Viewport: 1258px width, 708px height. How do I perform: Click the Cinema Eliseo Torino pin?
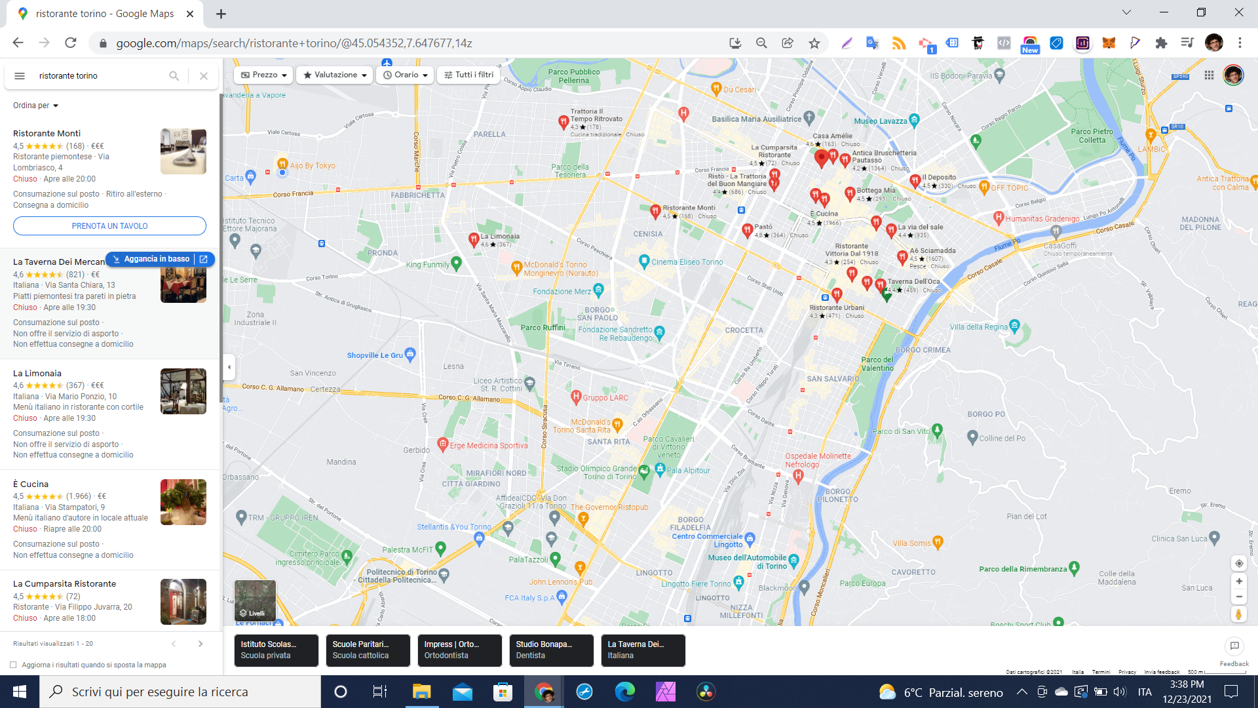pos(644,260)
